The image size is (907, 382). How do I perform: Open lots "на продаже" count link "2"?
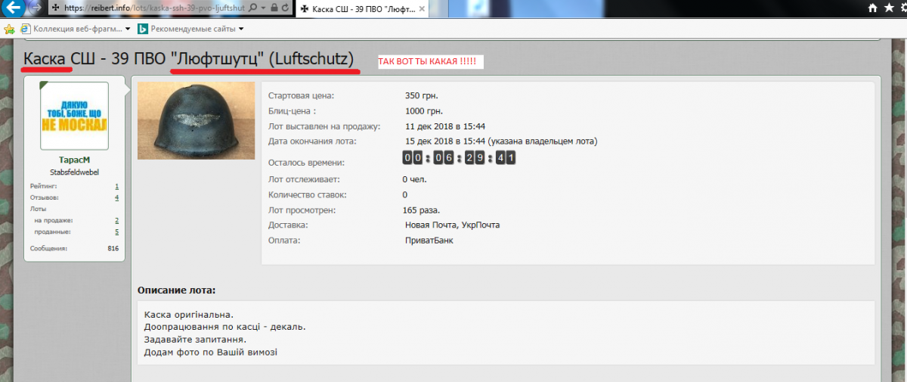pyautogui.click(x=116, y=219)
